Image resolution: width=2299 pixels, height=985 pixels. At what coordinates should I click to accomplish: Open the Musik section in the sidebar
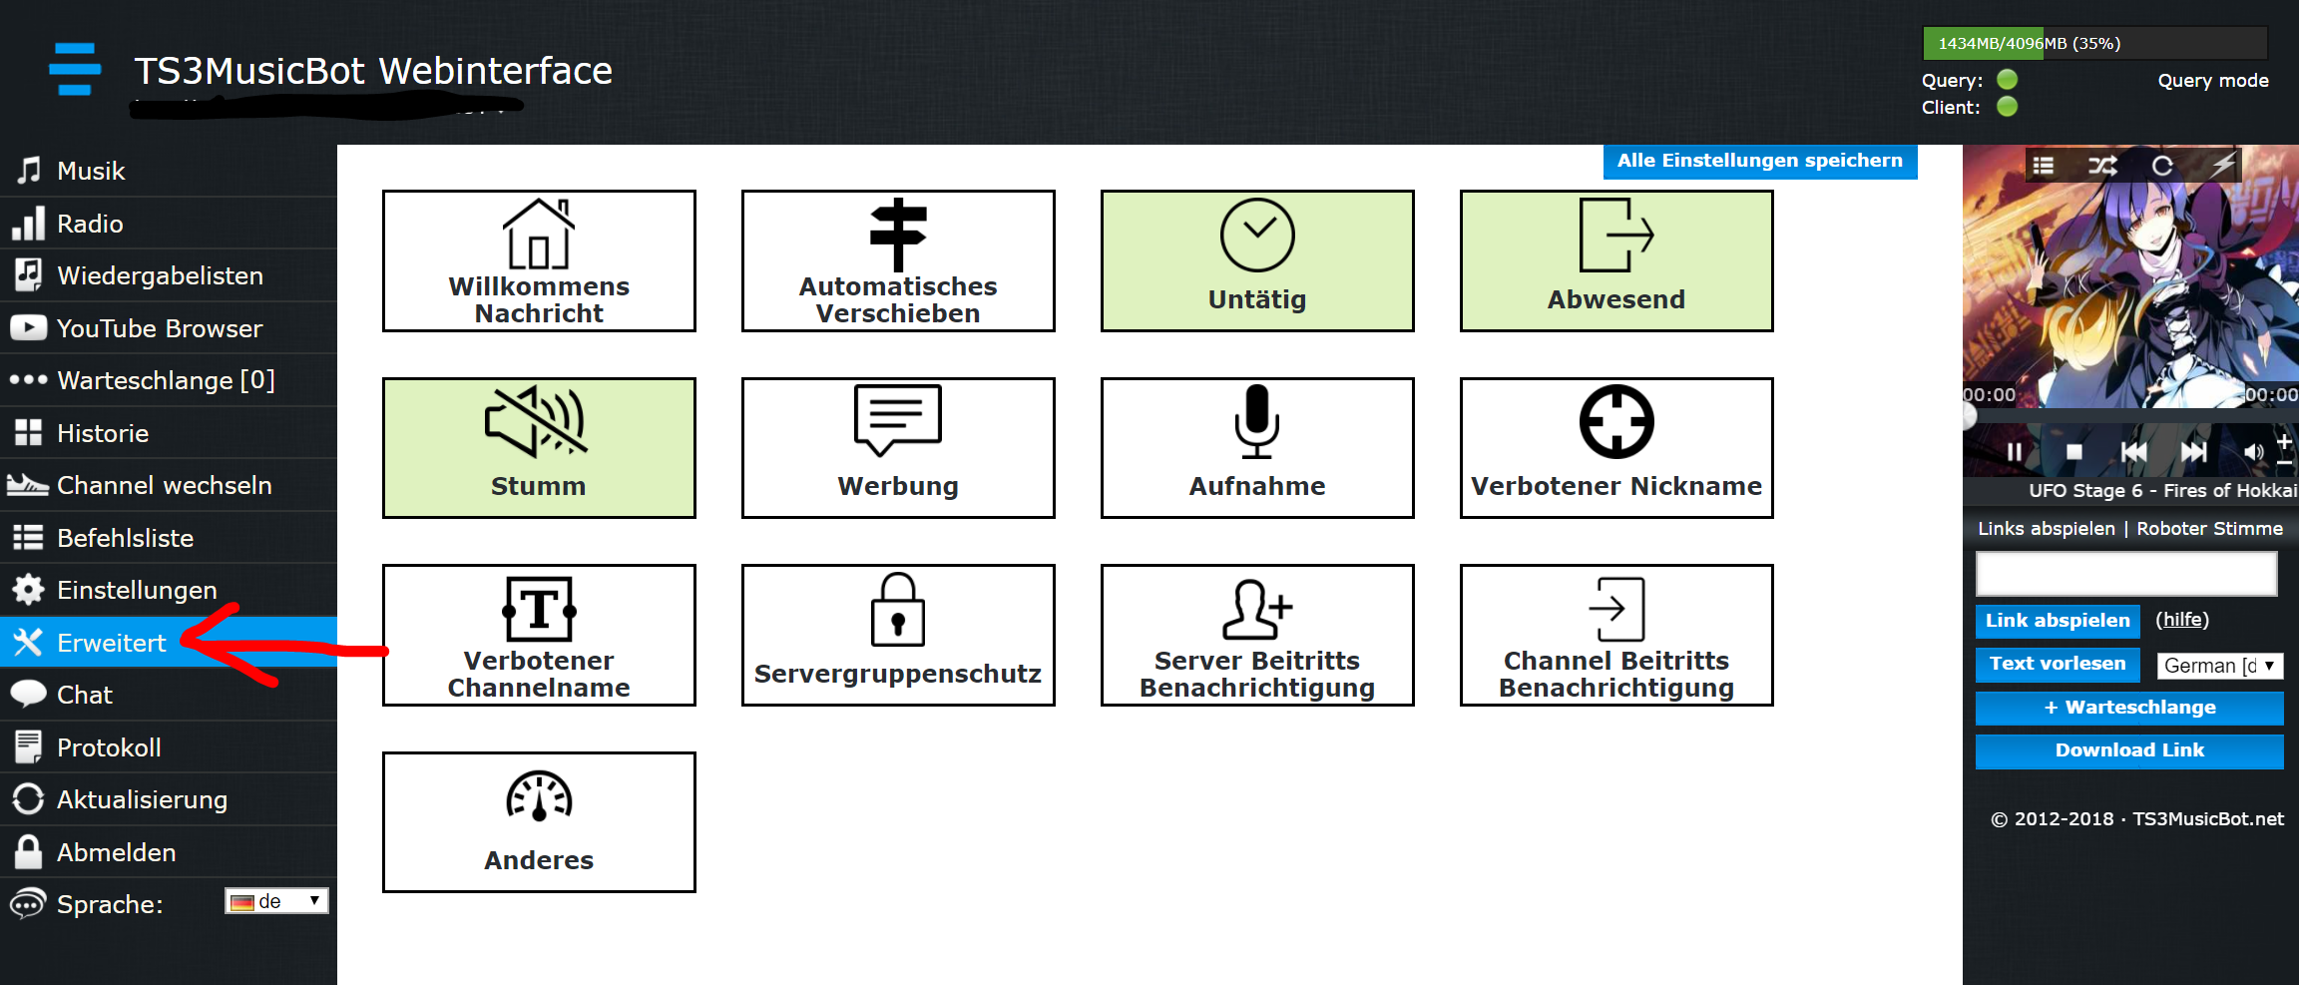(x=169, y=171)
